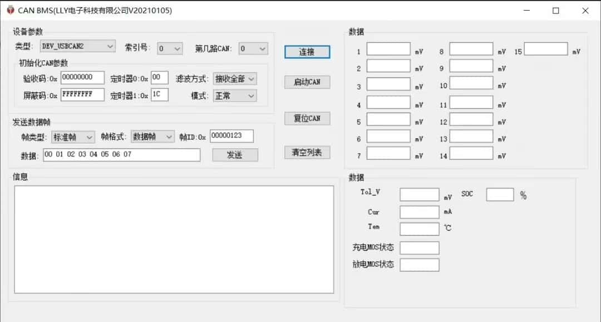This screenshot has height=322, width=601.
Task: Open the 帧格式 frame format dropdown
Action: coord(152,136)
